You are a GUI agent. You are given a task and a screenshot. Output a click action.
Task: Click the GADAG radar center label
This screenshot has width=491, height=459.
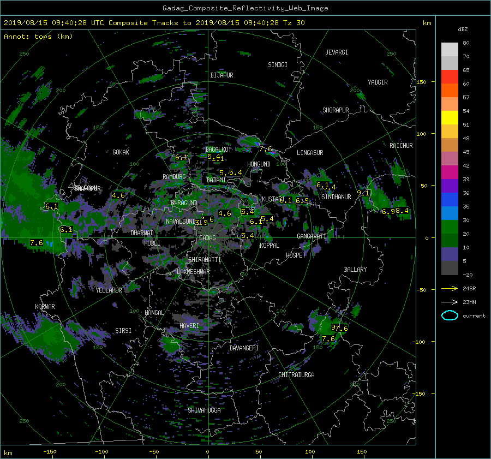click(x=207, y=238)
